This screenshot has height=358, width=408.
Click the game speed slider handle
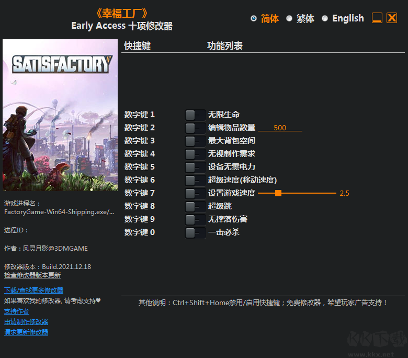278,193
